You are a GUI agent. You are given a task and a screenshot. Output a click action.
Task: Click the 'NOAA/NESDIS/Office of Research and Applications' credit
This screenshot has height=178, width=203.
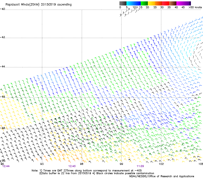[x=162, y=176]
